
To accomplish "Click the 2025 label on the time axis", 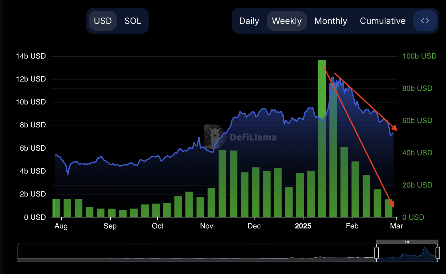I will (303, 226).
